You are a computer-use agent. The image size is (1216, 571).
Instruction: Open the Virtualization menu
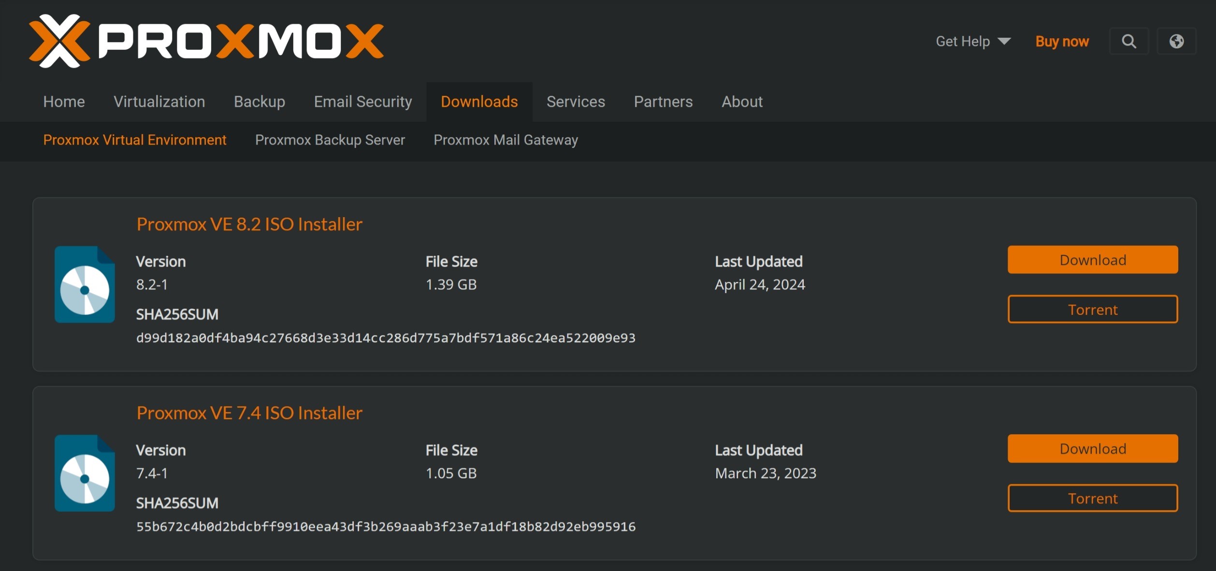click(159, 102)
